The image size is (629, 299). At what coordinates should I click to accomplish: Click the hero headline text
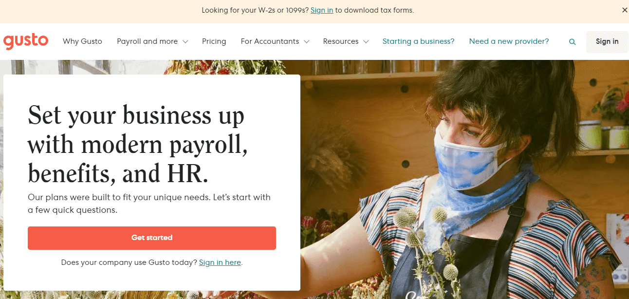pyautogui.click(x=138, y=144)
